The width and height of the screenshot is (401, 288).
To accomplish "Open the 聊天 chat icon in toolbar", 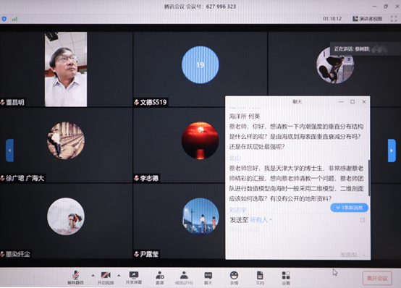I will coord(208,278).
